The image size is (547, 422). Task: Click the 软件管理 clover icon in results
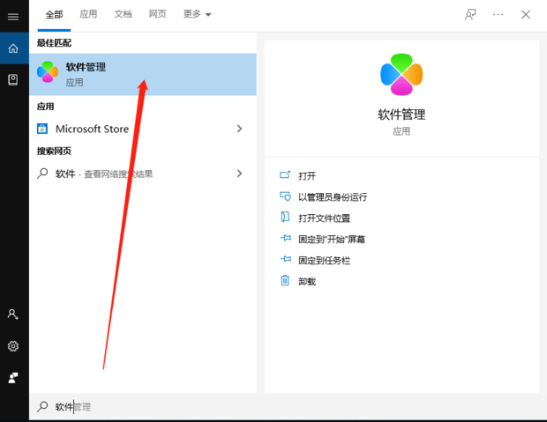tap(48, 71)
